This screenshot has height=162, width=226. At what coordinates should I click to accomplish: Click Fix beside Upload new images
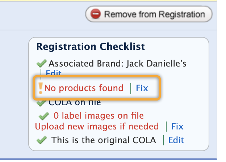(x=177, y=127)
